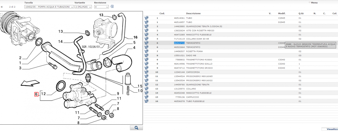Select callout number 6 boxed in diagram
This screenshot has height=132, width=338.
coord(36,94)
